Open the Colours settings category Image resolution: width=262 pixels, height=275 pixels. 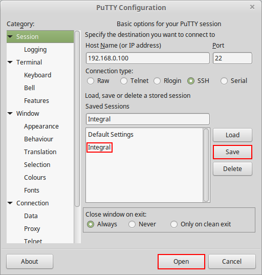[35, 178]
